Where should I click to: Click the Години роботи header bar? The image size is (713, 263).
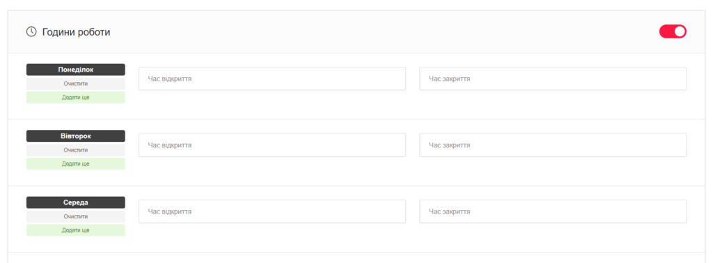[x=356, y=32]
